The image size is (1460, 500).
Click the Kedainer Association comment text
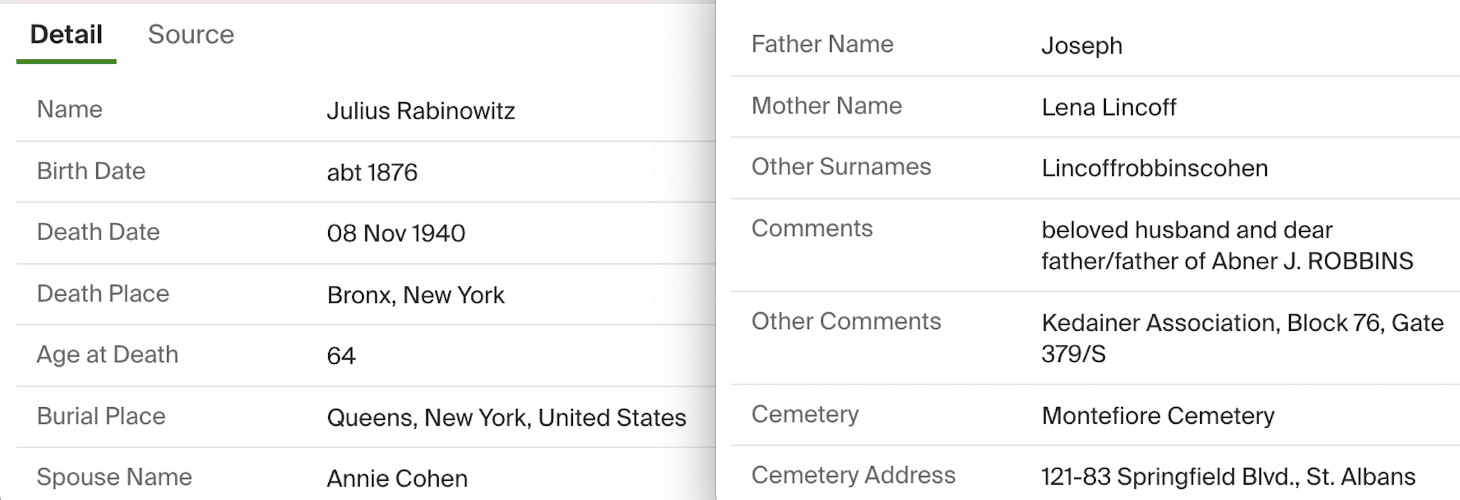pyautogui.click(x=1243, y=338)
